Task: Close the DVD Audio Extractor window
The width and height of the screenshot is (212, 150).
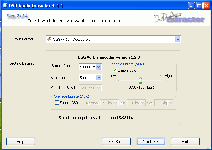Action: 206,5
